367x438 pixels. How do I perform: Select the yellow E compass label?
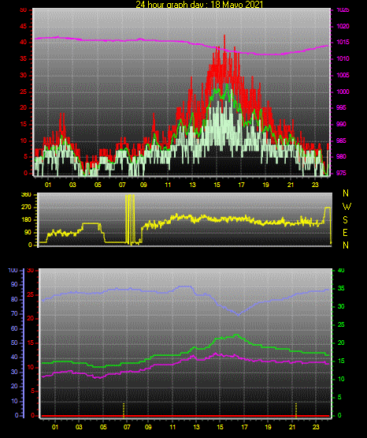tap(345, 233)
